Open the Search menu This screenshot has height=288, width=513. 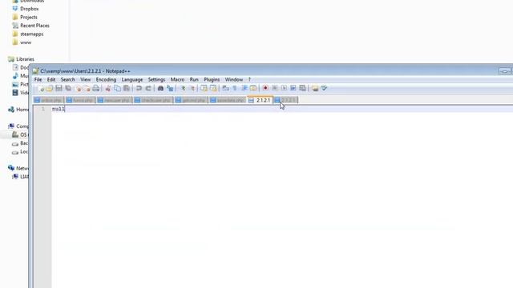click(x=67, y=80)
